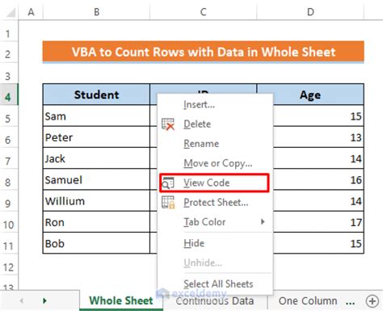Click the View Code magnifier icon
The width and height of the screenshot is (383, 311).
pyautogui.click(x=168, y=183)
